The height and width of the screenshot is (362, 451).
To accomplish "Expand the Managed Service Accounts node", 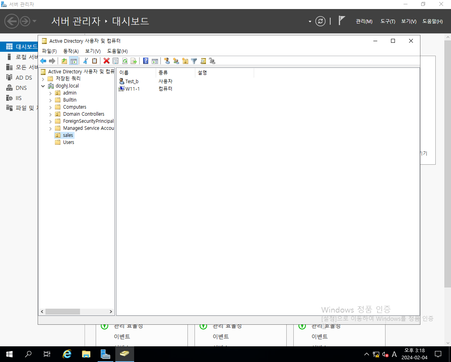I will [x=51, y=129].
